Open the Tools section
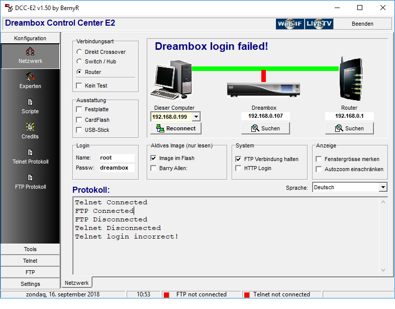Viewport: 395px width, 309px height. pos(30,249)
